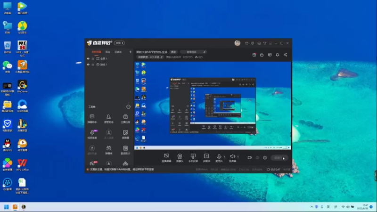The image size is (377, 212).
Task: Add the 直播屏幕 screen capture source
Action: (166, 158)
